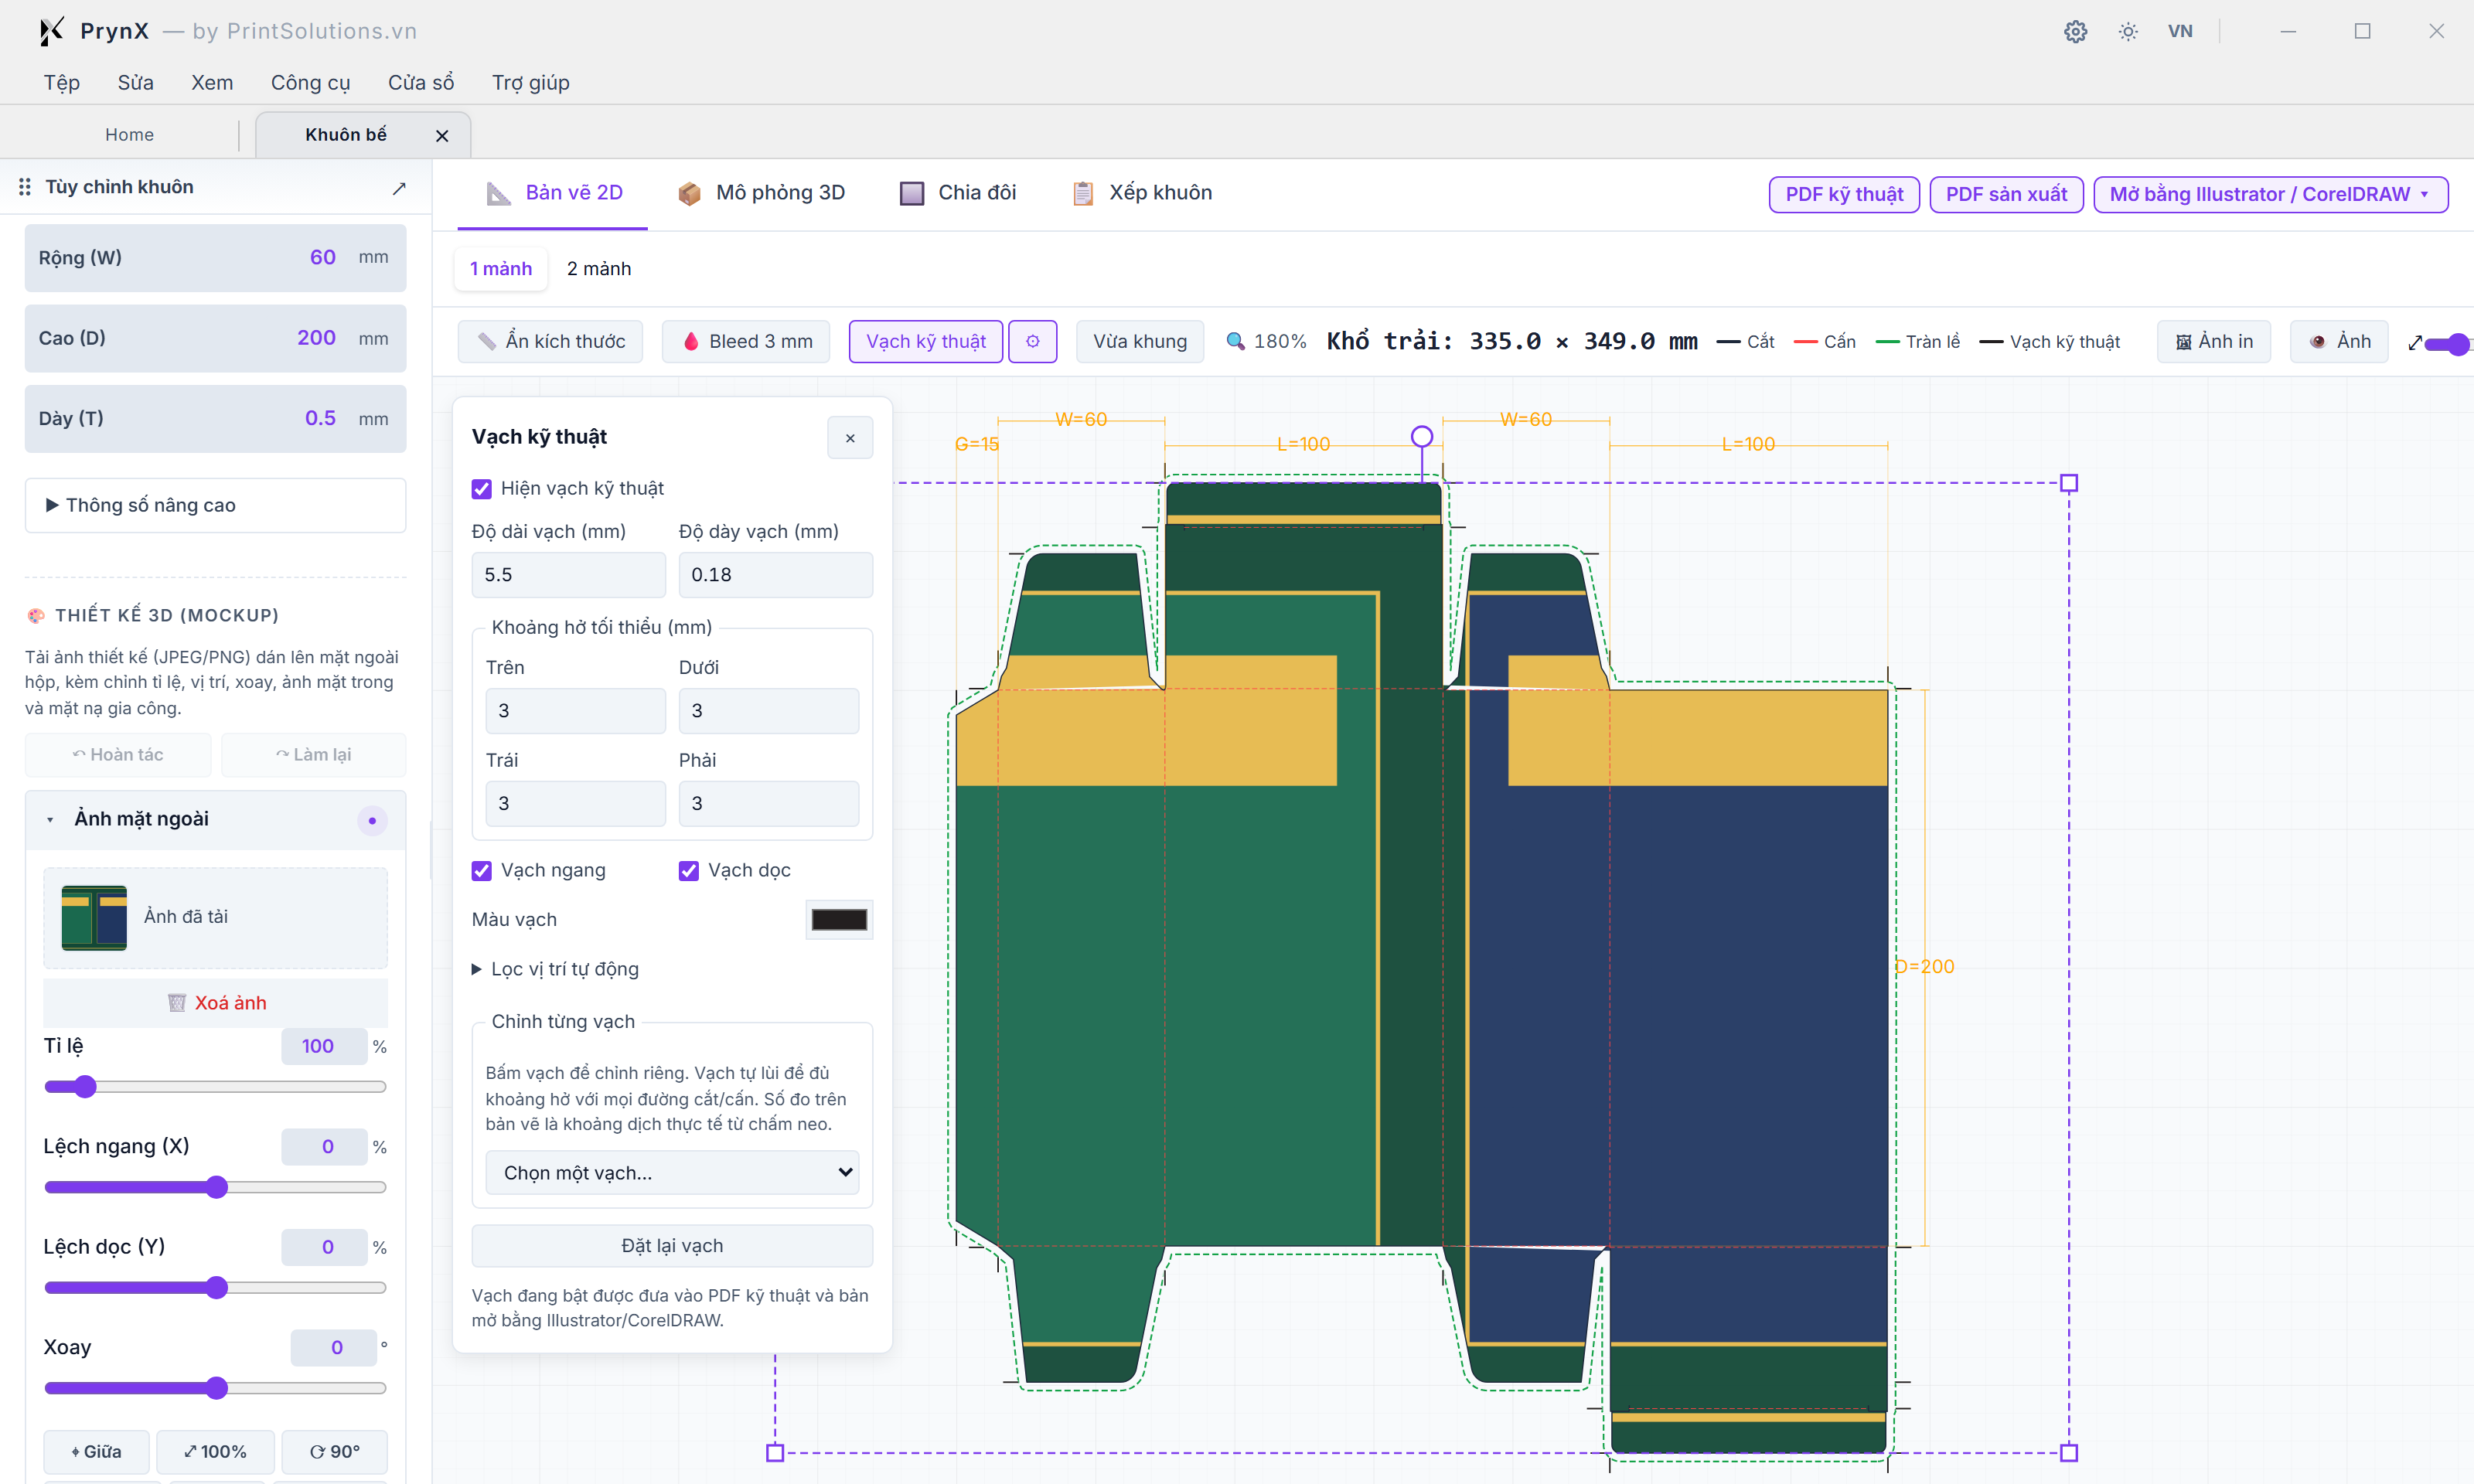The height and width of the screenshot is (1484, 2474).
Task: Uncheck the Vạch dọc checkbox
Action: [688, 870]
